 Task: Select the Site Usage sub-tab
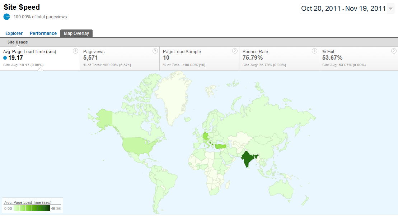18,42
